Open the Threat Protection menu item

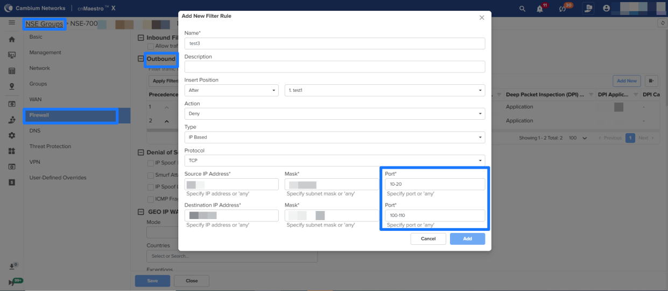click(50, 146)
